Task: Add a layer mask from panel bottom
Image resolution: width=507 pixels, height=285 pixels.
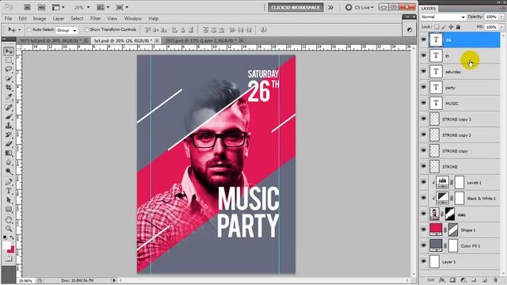Action: click(x=452, y=279)
